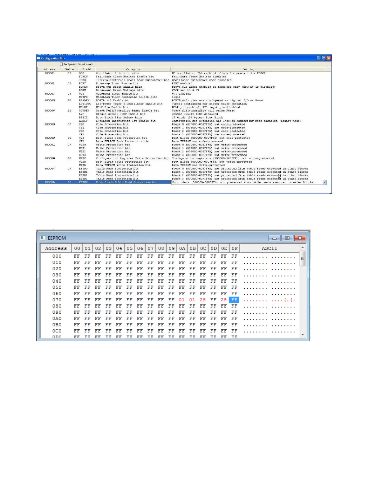Click EEPROM row address 0A0
The image size is (389, 503).
(x=57, y=319)
